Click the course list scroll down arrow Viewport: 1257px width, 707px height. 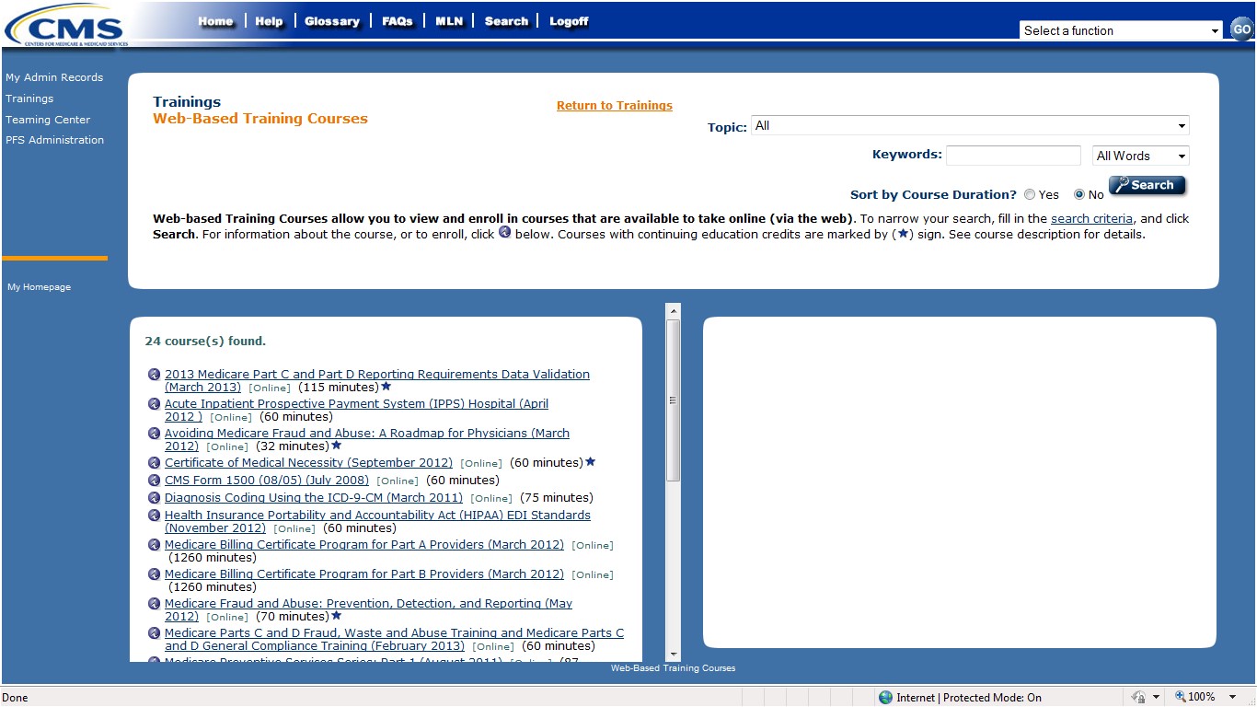(x=673, y=654)
